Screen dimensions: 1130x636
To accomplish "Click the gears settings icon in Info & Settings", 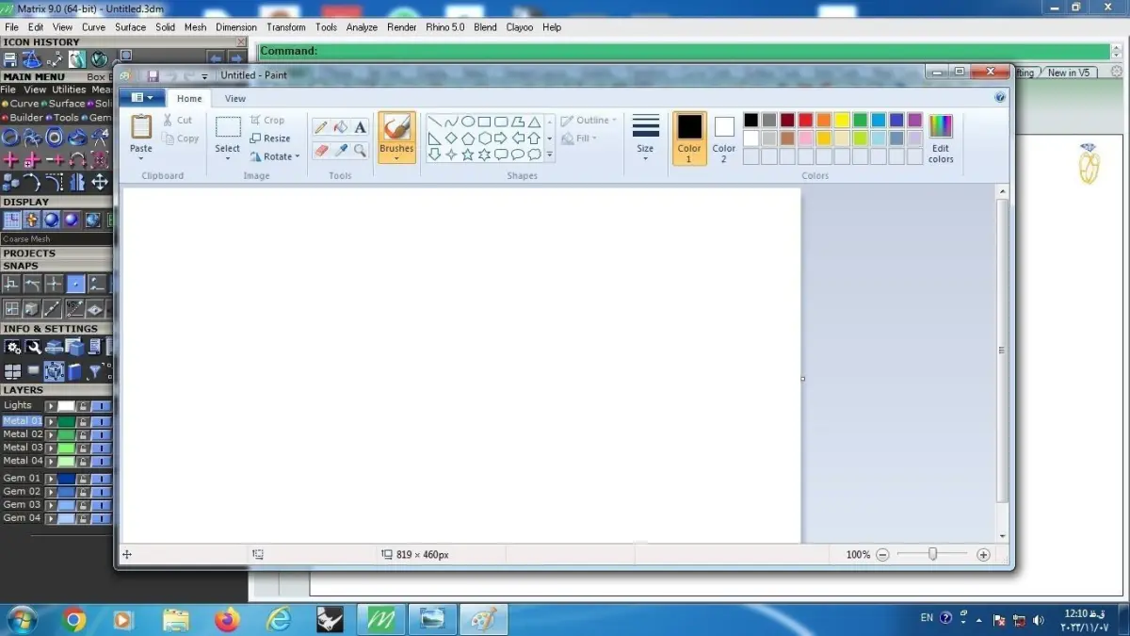I will (x=12, y=348).
